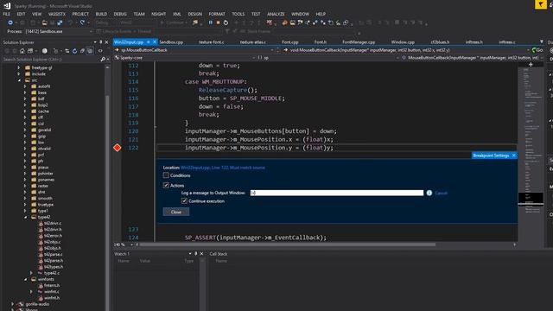553x311 pixels.
Task: Click the info icon beside log message field
Action: coord(429,193)
